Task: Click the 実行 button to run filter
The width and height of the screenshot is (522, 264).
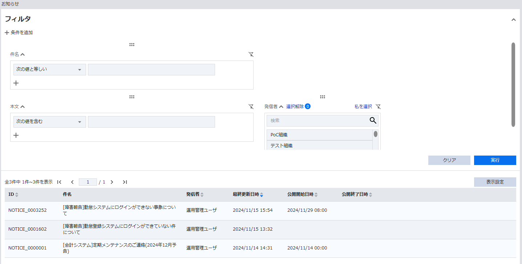Action: click(495, 160)
